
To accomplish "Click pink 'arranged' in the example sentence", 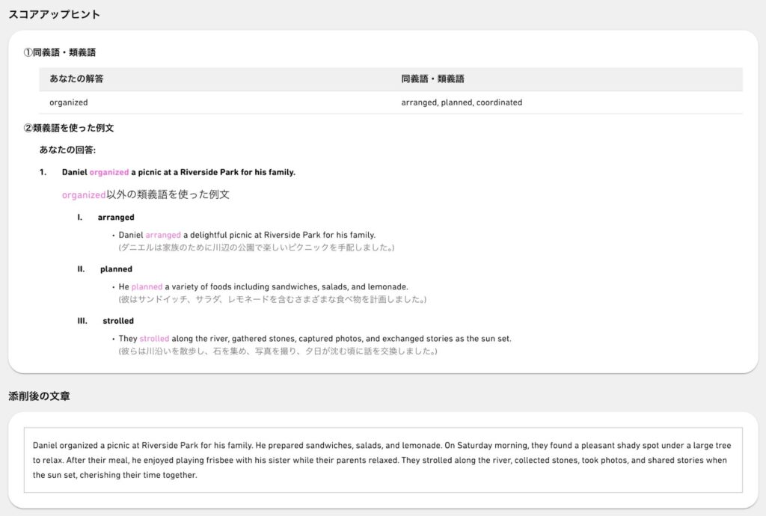I will coord(163,235).
